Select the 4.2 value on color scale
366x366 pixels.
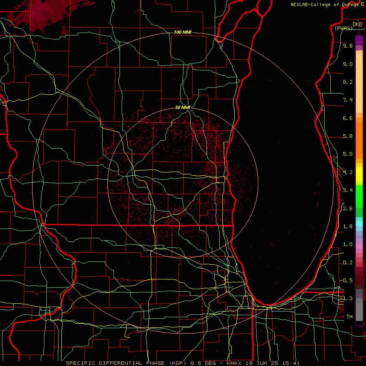point(348,172)
